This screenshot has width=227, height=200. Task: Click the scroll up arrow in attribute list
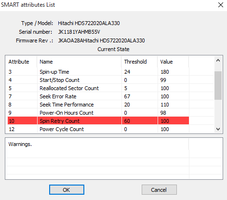tap(218, 61)
